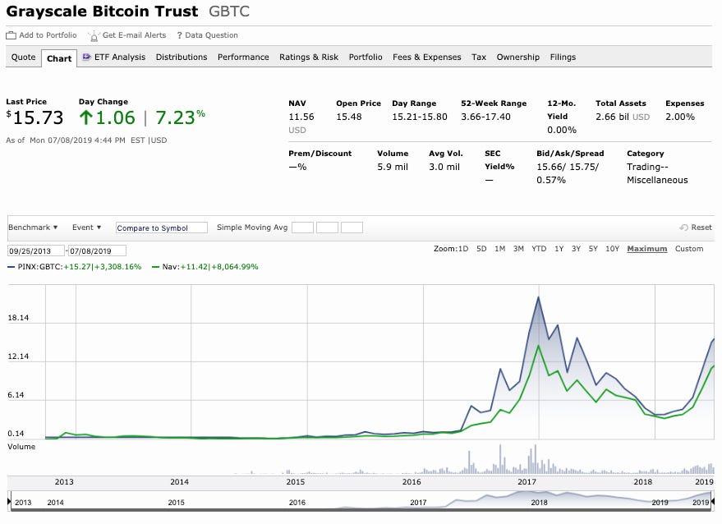Image resolution: width=722 pixels, height=524 pixels.
Task: Set zoom to 1M
Action: [x=499, y=249]
